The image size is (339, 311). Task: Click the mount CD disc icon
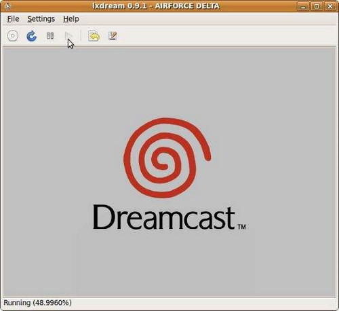coord(13,36)
